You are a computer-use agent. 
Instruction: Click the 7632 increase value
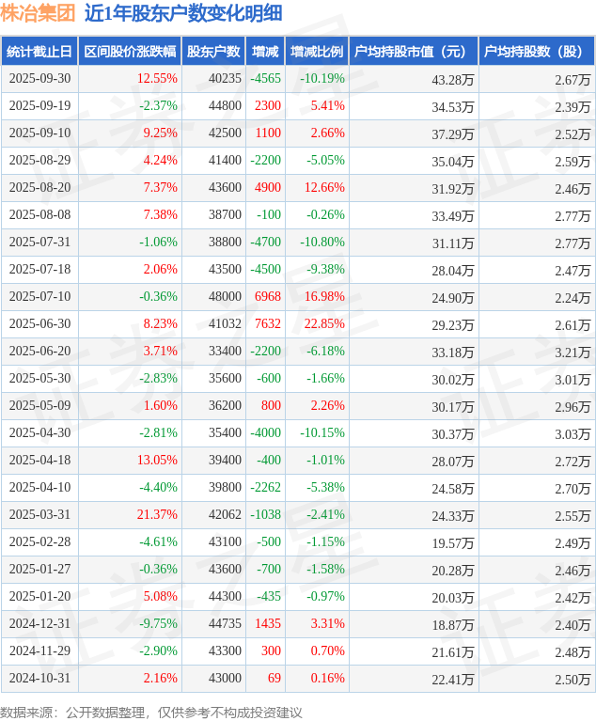[x=268, y=324]
